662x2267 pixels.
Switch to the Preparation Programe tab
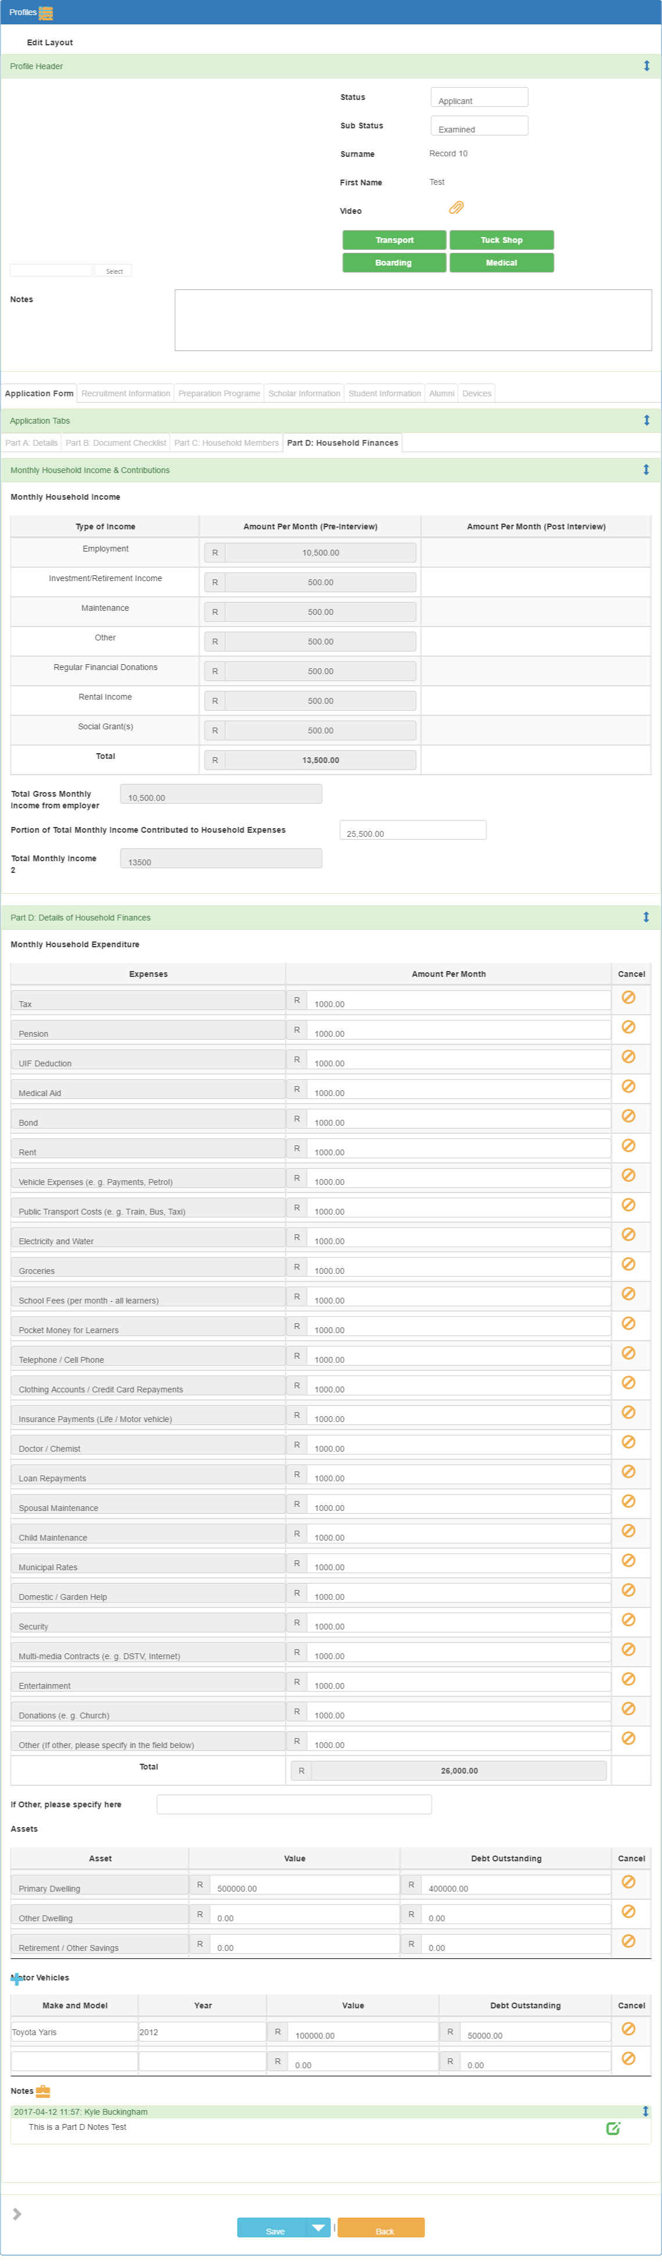(x=219, y=393)
